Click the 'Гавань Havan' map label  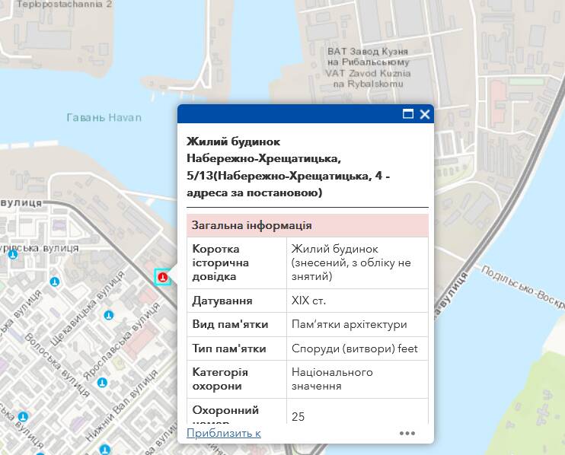104,117
